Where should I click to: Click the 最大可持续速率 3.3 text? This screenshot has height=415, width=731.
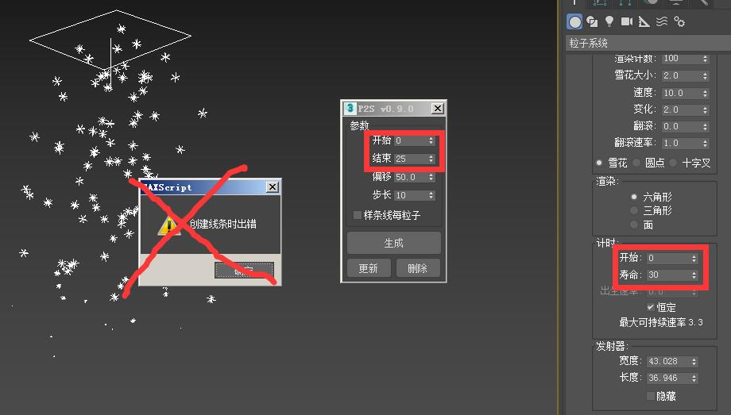point(661,322)
